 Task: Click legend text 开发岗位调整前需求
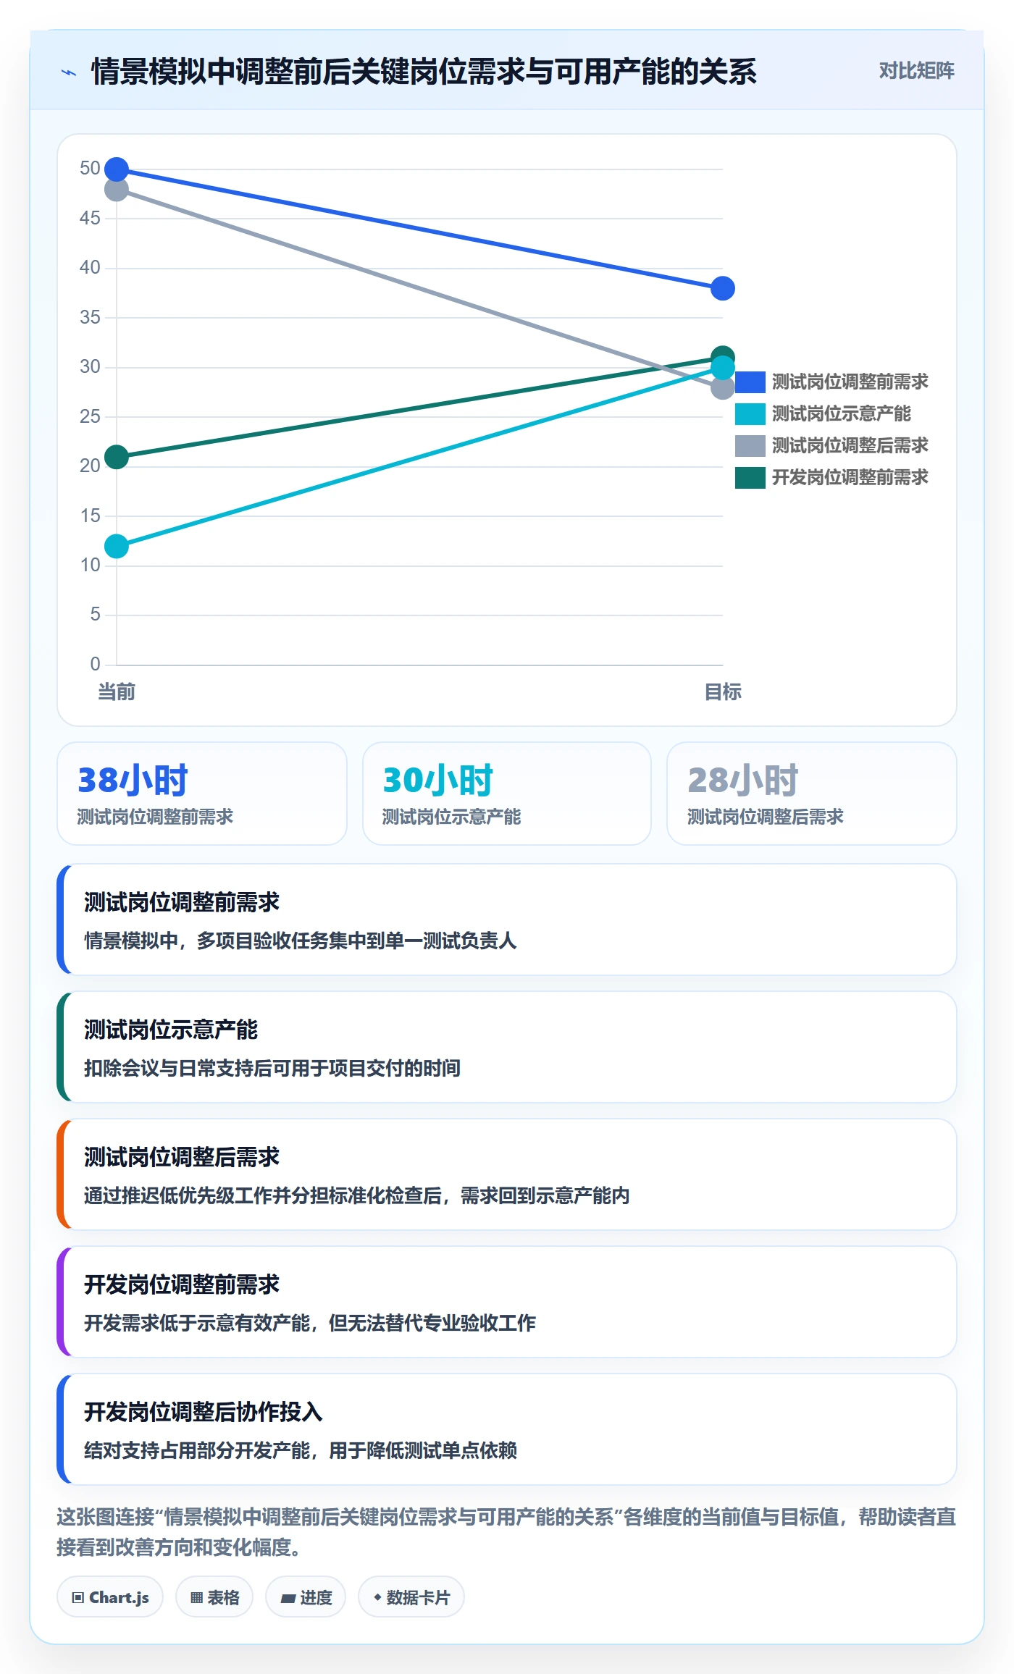[x=850, y=477]
